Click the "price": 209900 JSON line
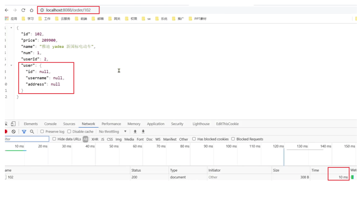 point(39,40)
